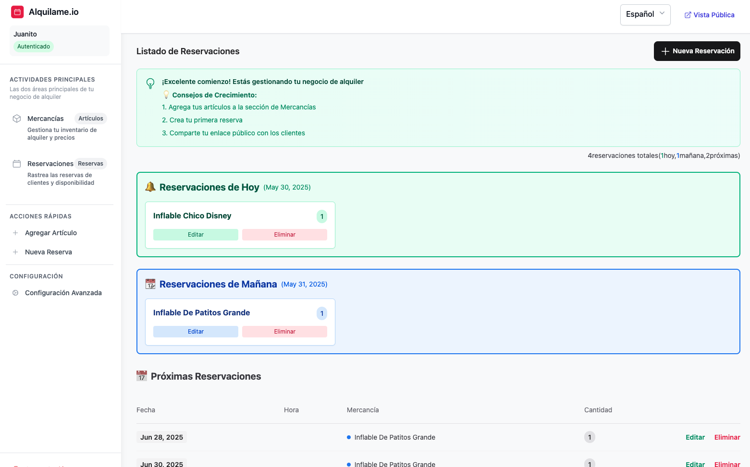
Task: Go to Mercancías section
Action: [46, 119]
